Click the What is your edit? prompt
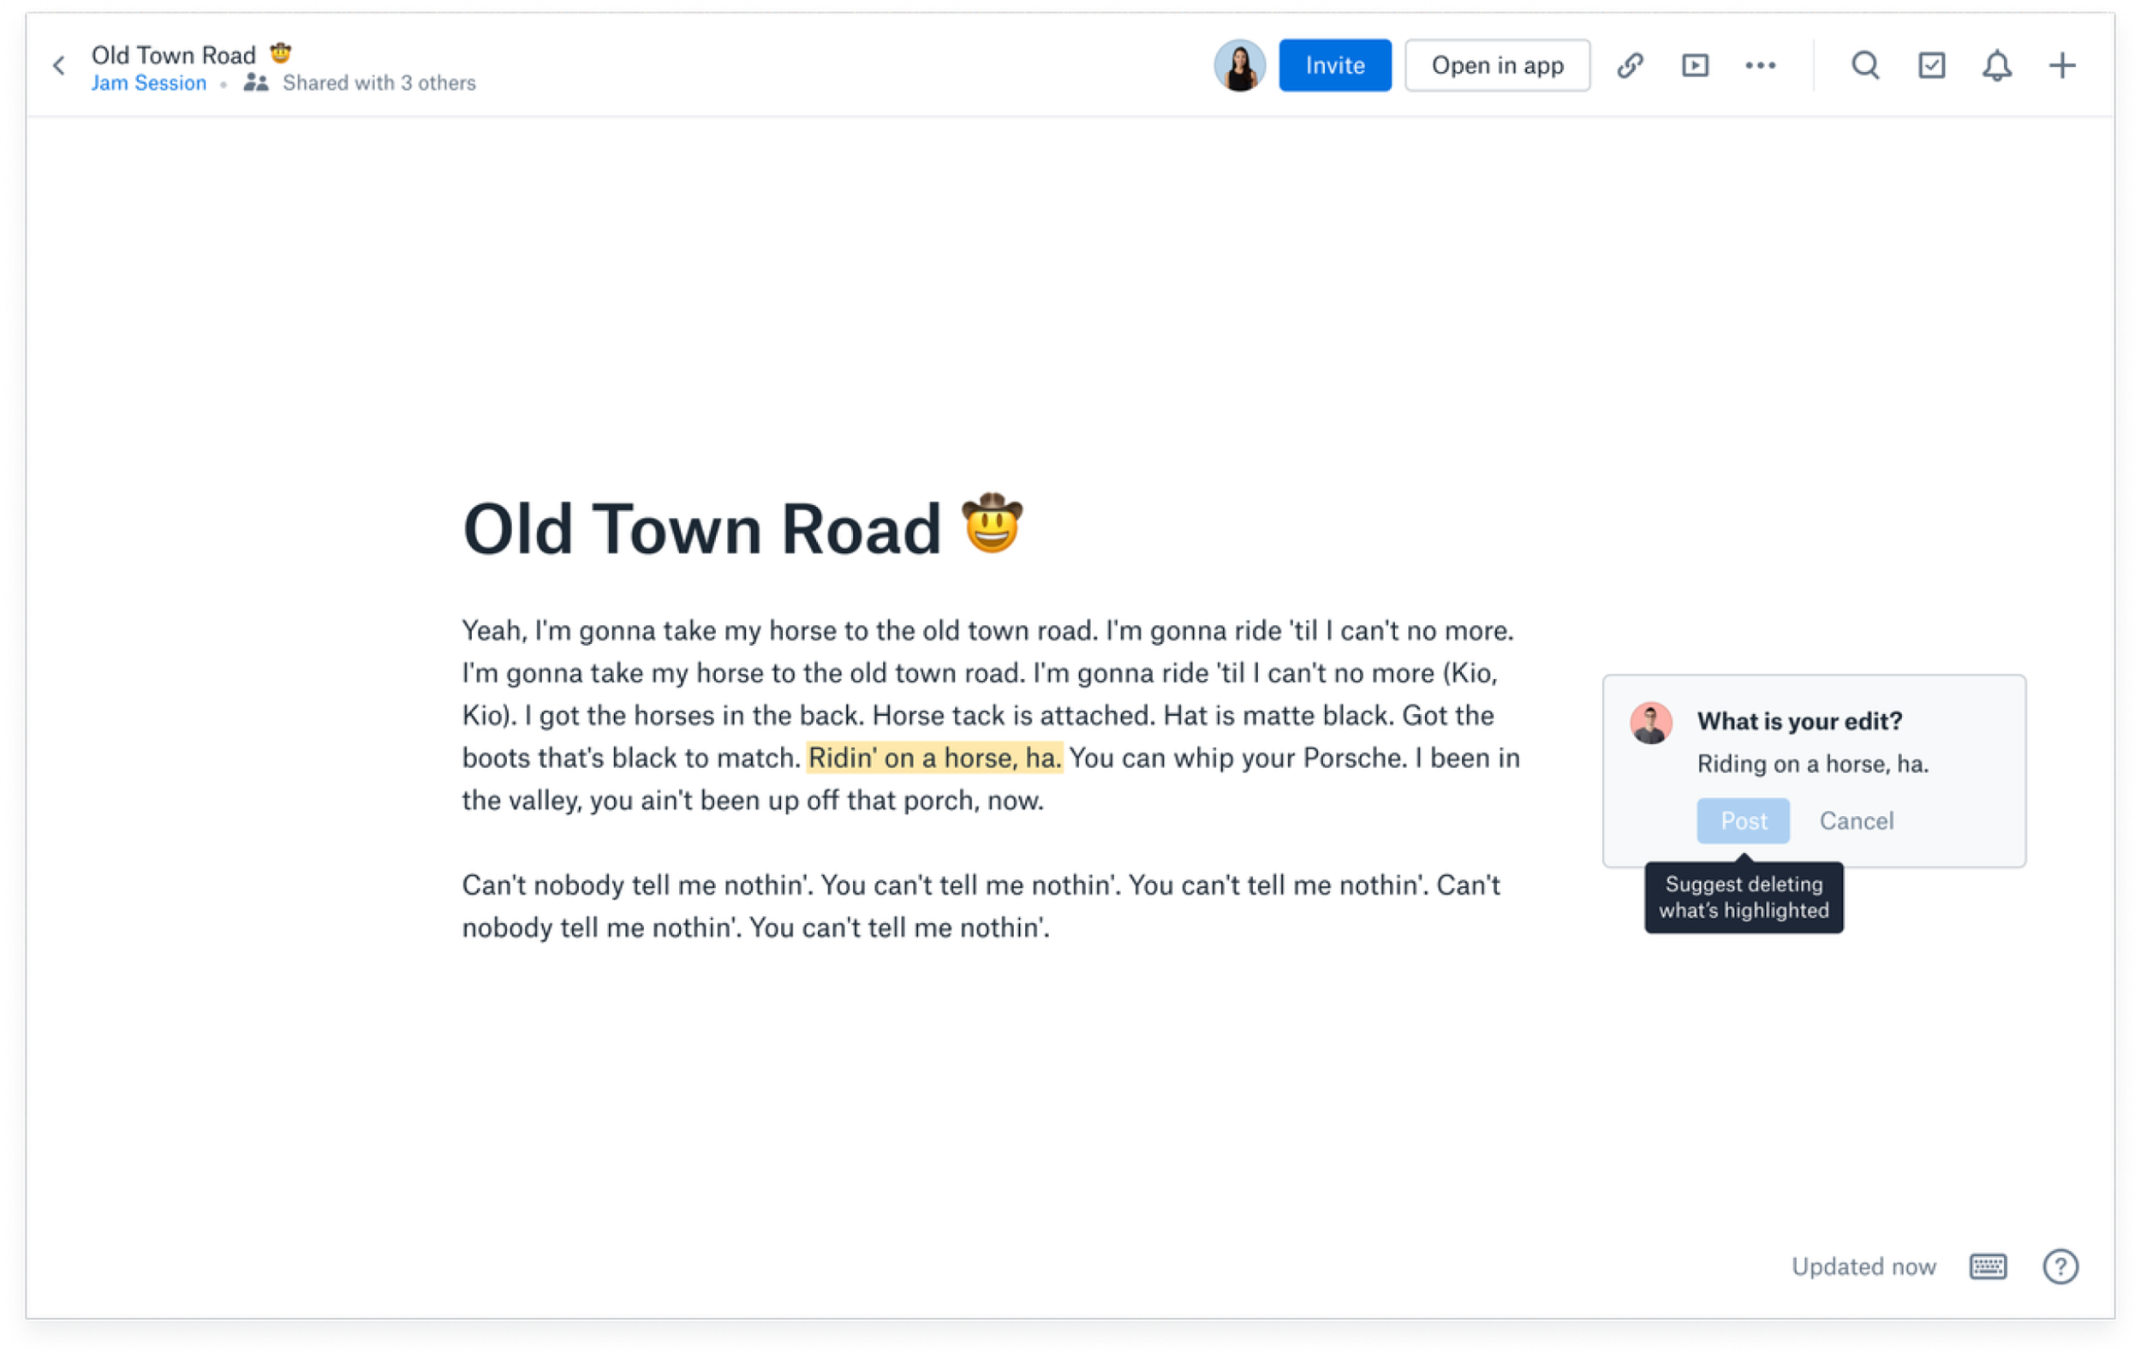Screen dimensions: 2141x1358 pos(1799,721)
